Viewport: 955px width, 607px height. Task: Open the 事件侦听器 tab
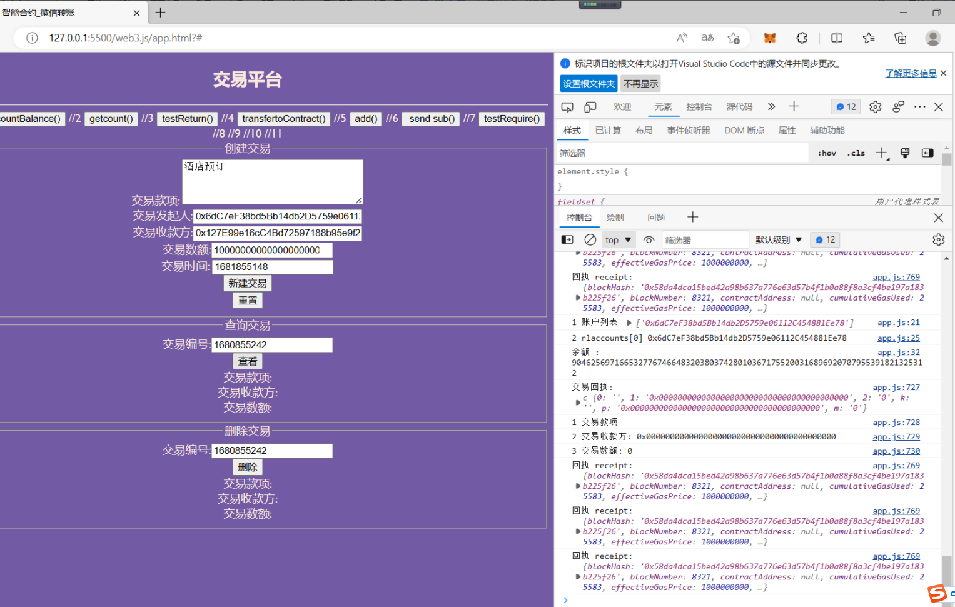(689, 130)
